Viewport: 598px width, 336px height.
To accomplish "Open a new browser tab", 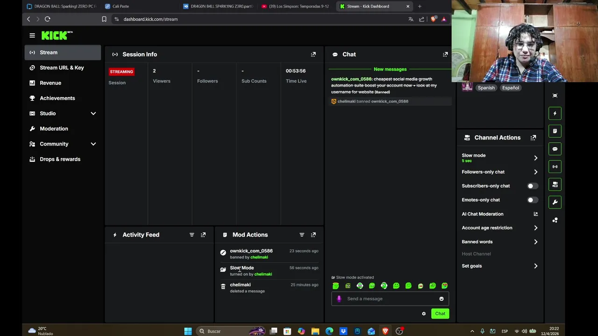I will point(420,6).
